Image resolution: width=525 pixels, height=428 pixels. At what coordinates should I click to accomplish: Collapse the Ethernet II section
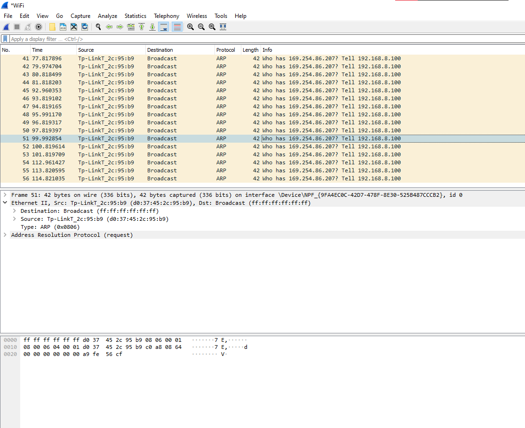click(5, 203)
